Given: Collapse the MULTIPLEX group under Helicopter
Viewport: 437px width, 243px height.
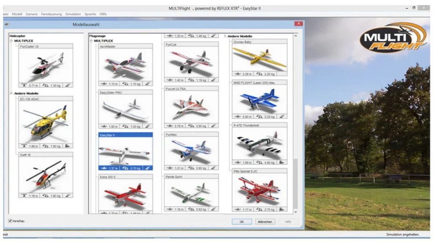Looking at the screenshot, I should pyautogui.click(x=10, y=41).
